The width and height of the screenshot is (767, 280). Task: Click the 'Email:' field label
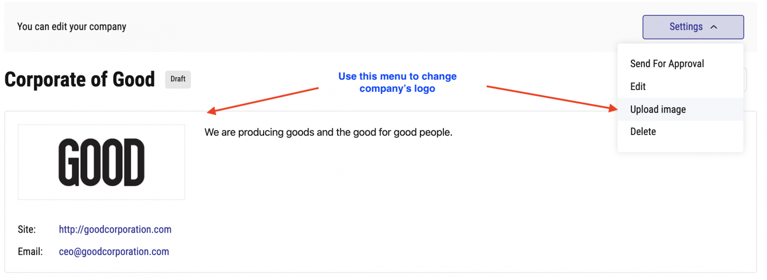30,252
